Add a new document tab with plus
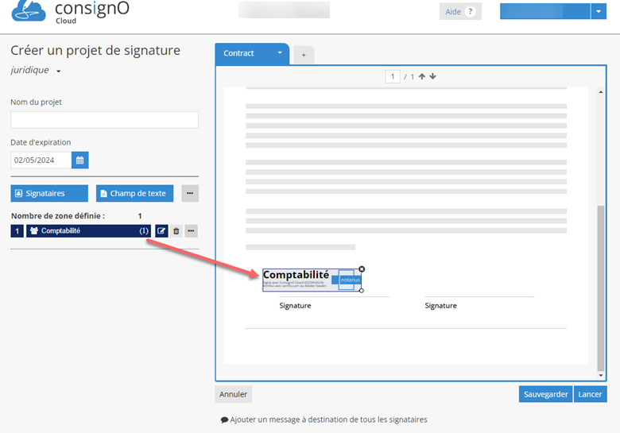The image size is (620, 433). click(303, 54)
